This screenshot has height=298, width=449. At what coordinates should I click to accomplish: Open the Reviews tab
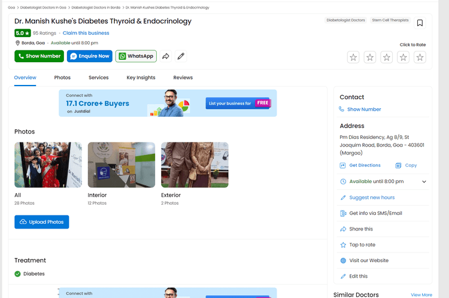tap(183, 78)
